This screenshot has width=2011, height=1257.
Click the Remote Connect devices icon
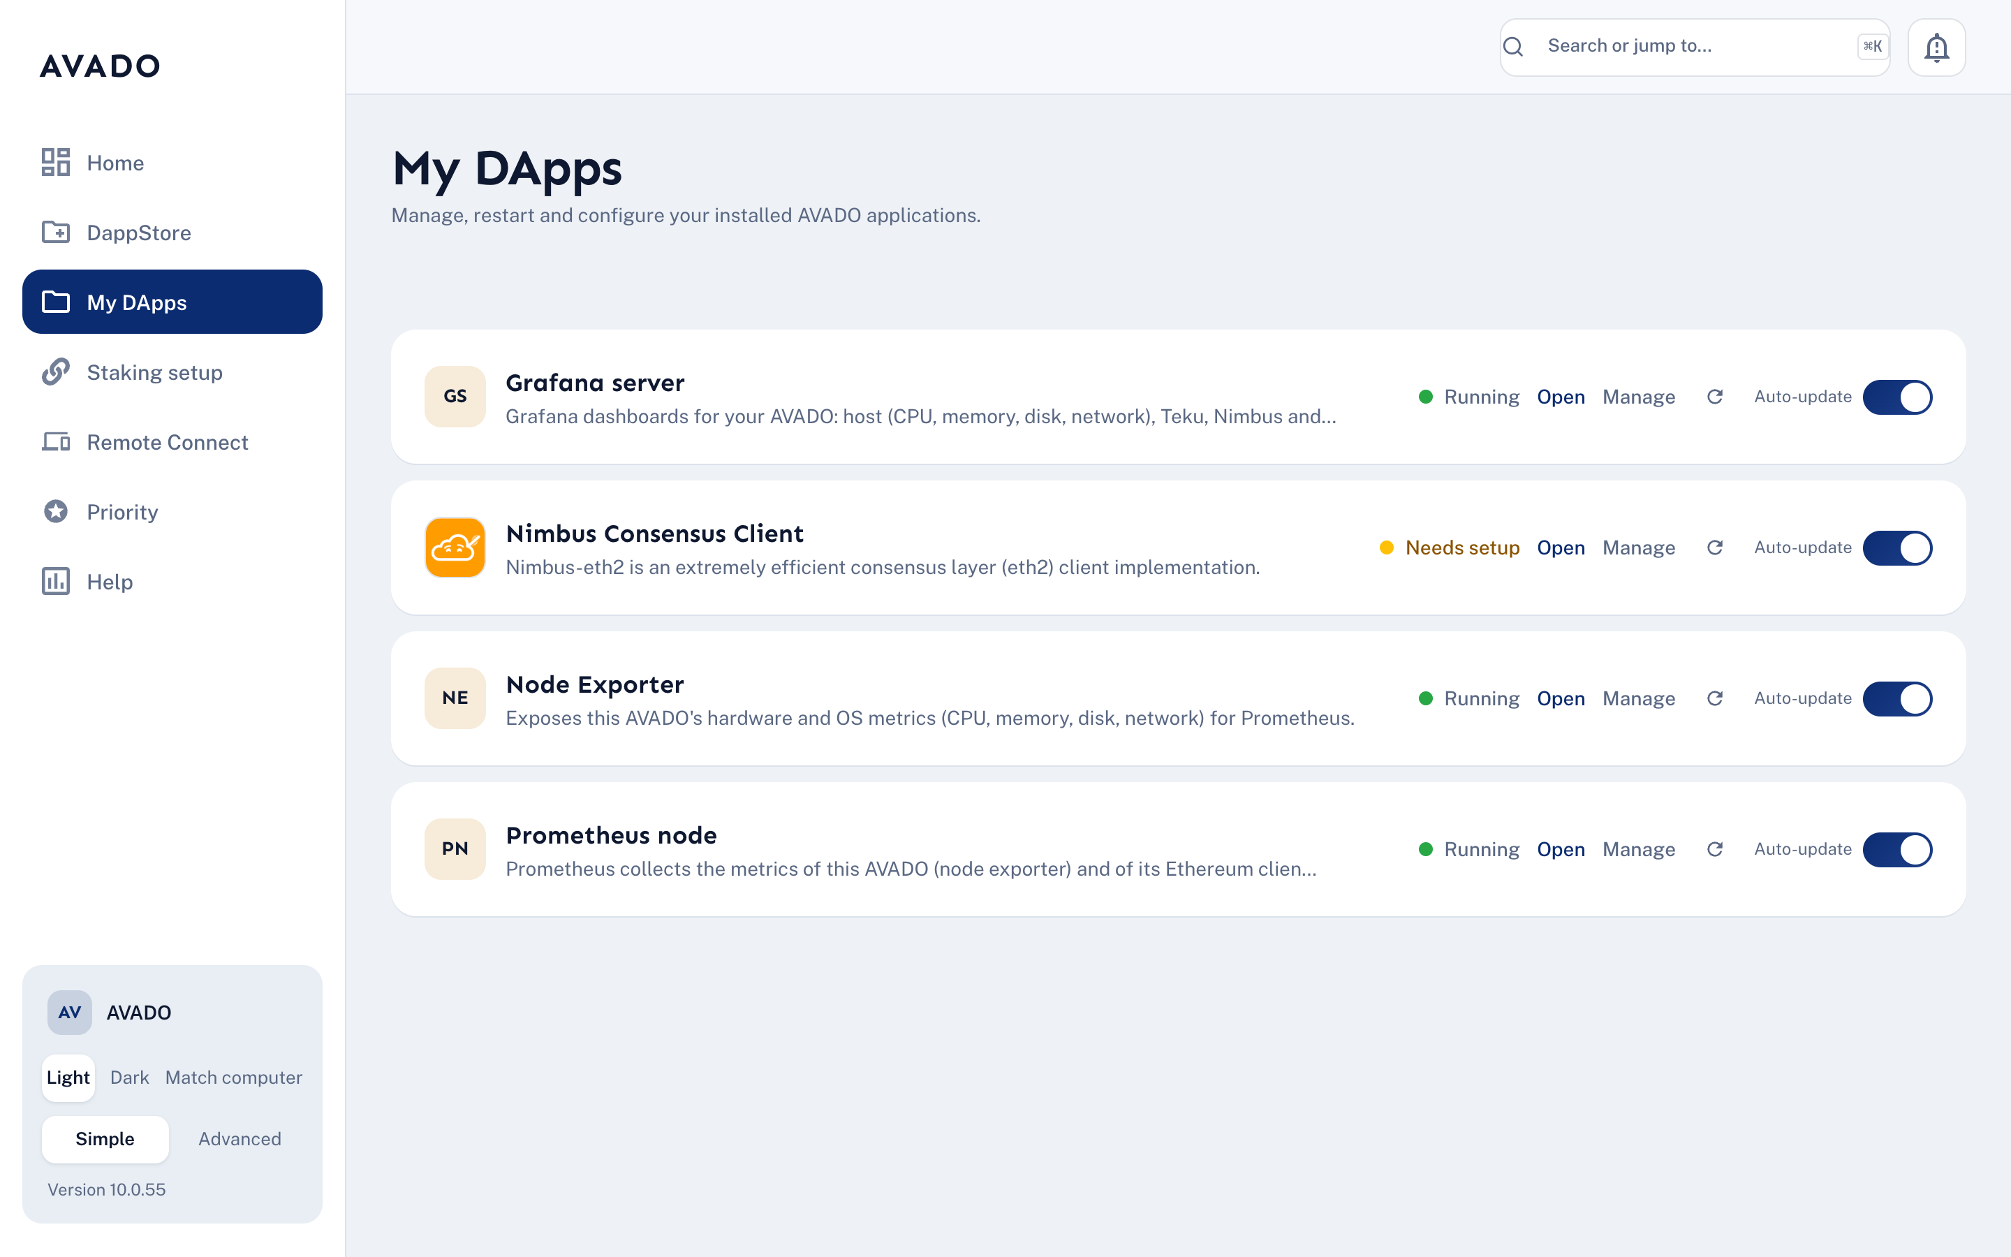tap(56, 441)
